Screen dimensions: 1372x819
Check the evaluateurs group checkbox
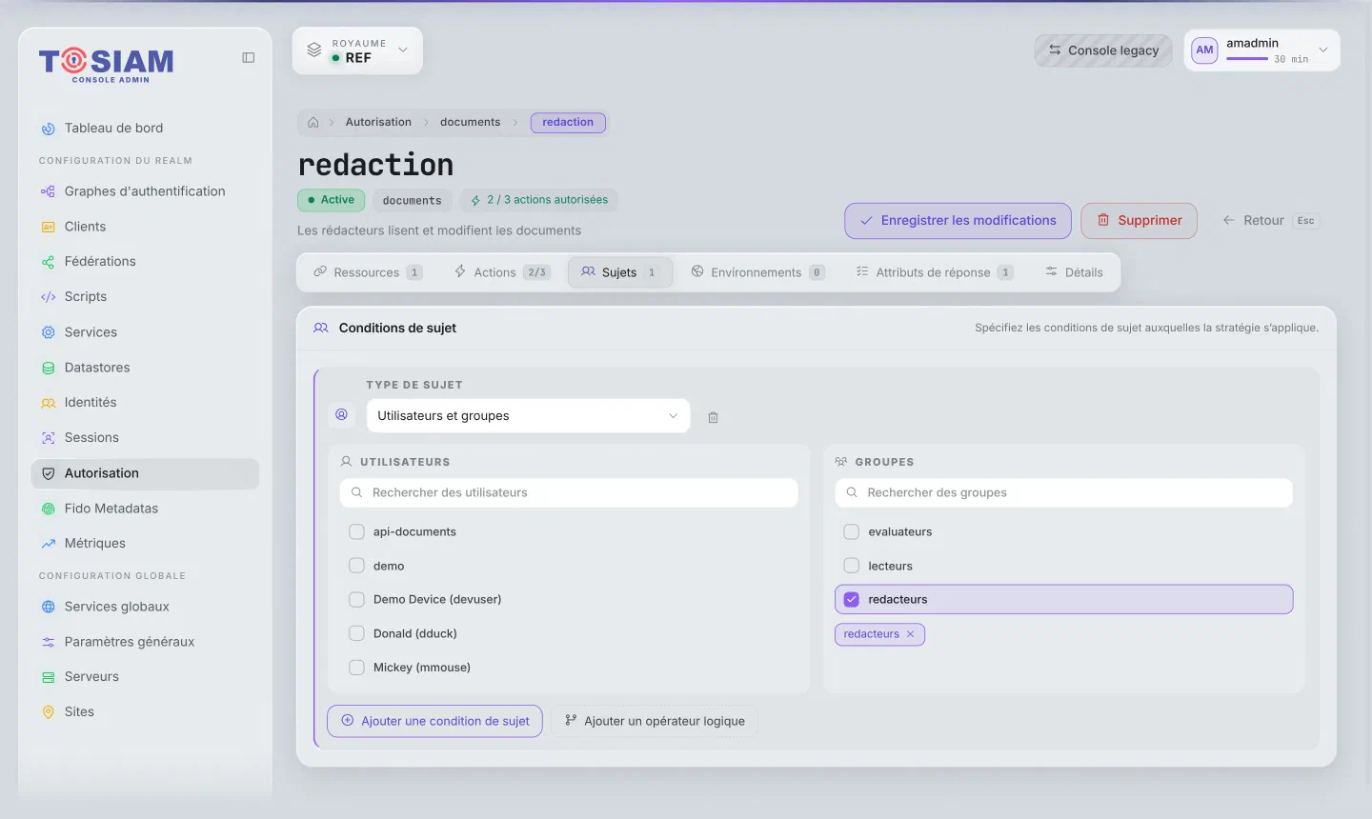[x=852, y=532]
